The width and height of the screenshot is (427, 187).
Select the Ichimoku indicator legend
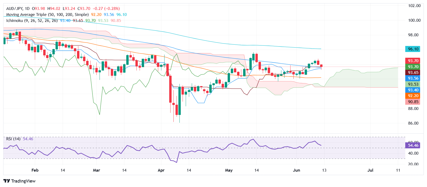pos(32,20)
